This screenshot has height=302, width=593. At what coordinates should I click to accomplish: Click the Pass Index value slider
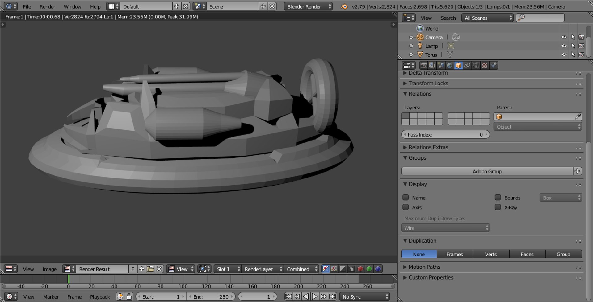click(445, 135)
